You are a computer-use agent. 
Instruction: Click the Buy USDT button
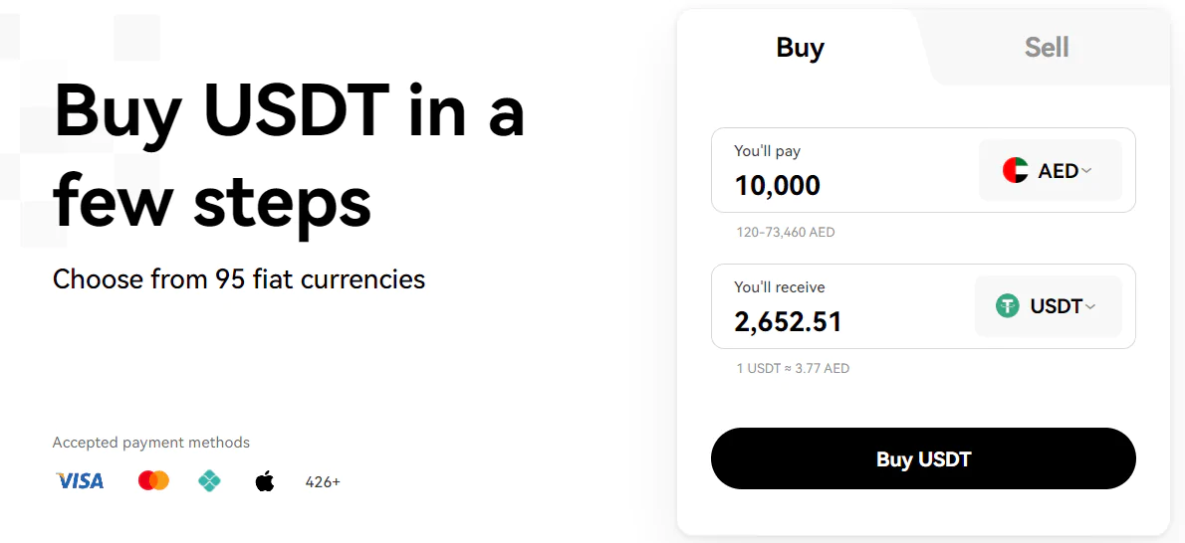pyautogui.click(x=923, y=458)
